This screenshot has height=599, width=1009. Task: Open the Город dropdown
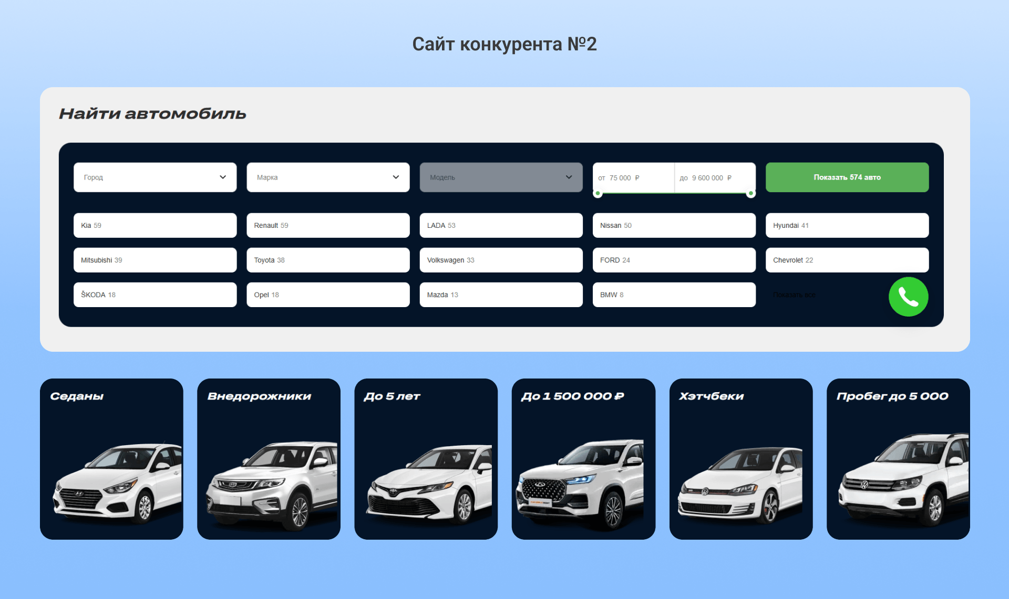pyautogui.click(x=155, y=177)
